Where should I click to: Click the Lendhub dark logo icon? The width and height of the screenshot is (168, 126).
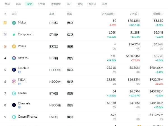(14, 70)
